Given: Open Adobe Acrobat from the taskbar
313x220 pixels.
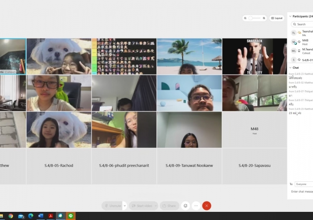Looking at the screenshot, I should 51,216.
